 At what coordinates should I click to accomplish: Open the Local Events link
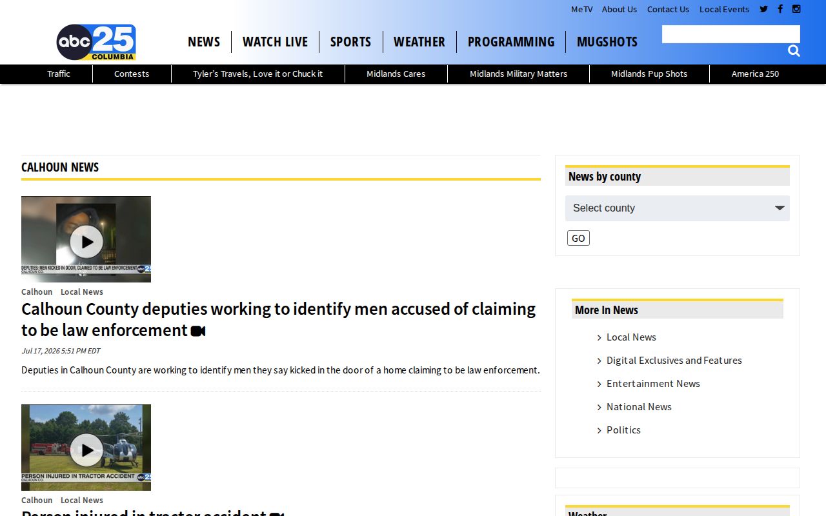click(x=724, y=9)
